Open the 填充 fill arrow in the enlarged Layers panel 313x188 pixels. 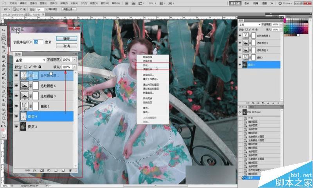[x=74, y=67]
